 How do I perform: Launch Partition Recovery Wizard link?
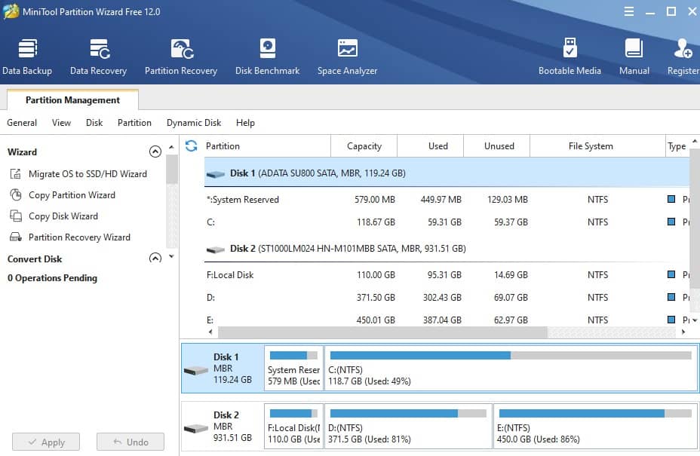point(79,237)
